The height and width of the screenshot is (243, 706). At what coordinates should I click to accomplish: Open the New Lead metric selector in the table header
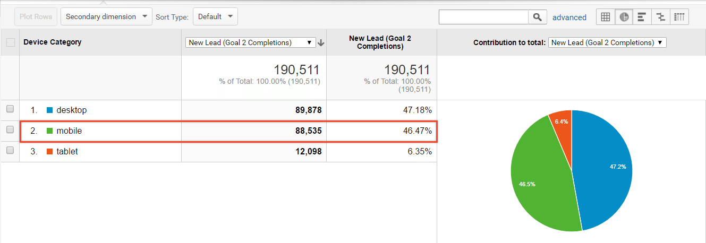pos(251,42)
